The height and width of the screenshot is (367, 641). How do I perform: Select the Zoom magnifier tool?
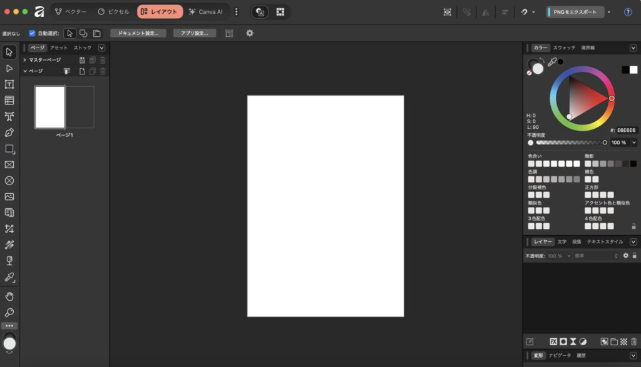coord(9,312)
